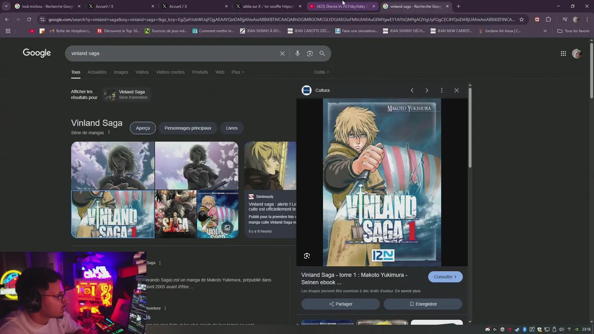Select the Livres chip
The image size is (594, 334).
coord(232,128)
